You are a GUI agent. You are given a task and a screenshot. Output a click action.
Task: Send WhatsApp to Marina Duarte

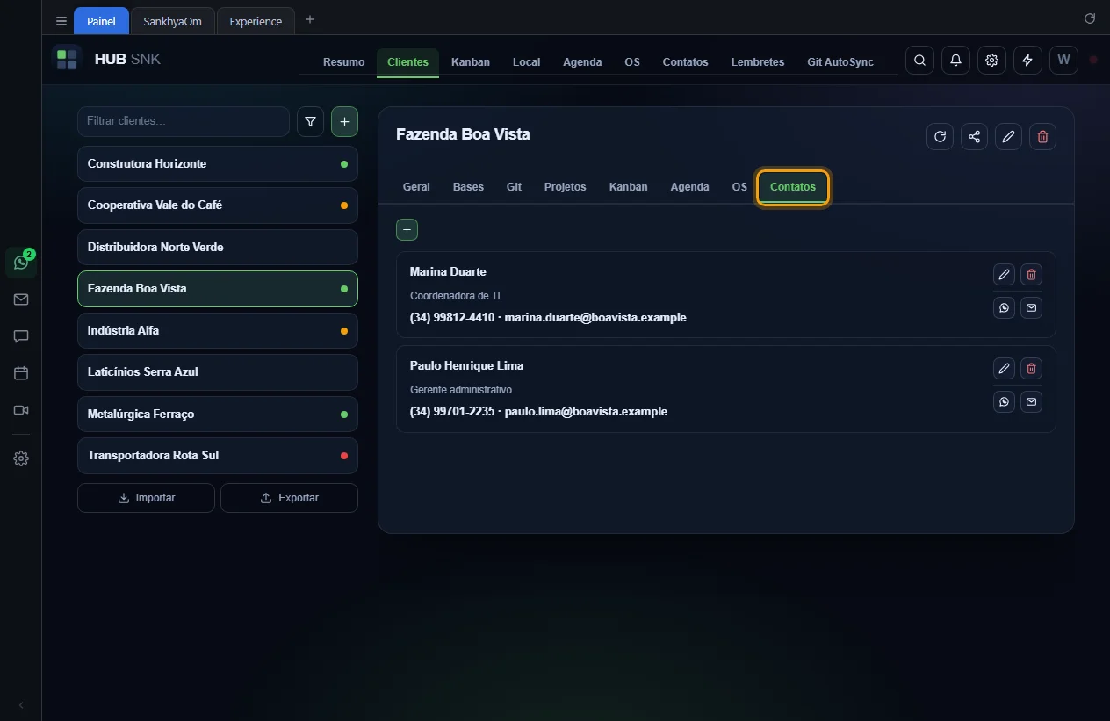[x=1004, y=307]
